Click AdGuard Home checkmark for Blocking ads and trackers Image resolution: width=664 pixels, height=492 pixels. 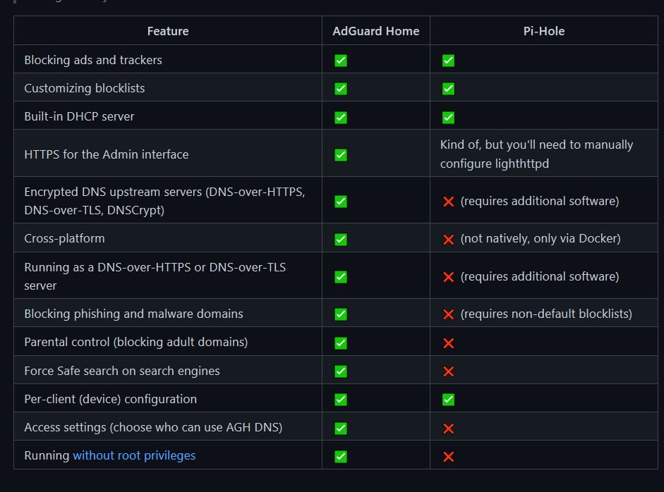pos(341,61)
